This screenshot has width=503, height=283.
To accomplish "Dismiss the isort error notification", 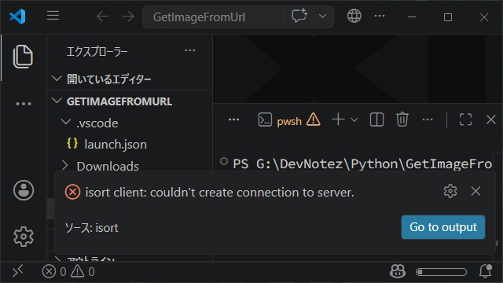I will tap(475, 191).
